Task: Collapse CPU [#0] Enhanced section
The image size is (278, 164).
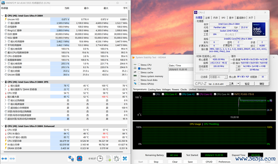Action: (2, 126)
